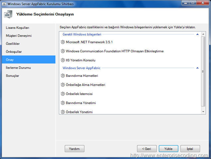Open help via the Yardım button
This screenshot has width=211, height=159.
[x=74, y=149]
